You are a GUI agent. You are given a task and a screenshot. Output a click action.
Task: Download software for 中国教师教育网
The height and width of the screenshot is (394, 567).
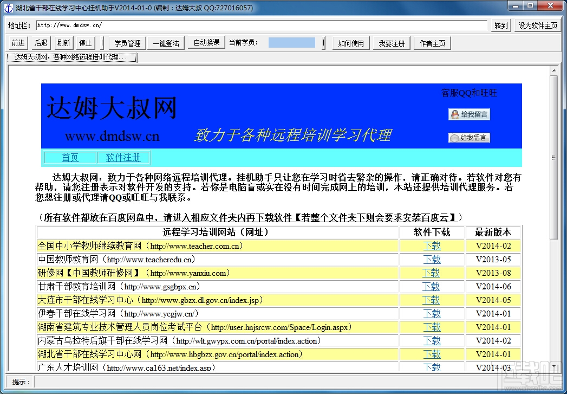pos(432,260)
